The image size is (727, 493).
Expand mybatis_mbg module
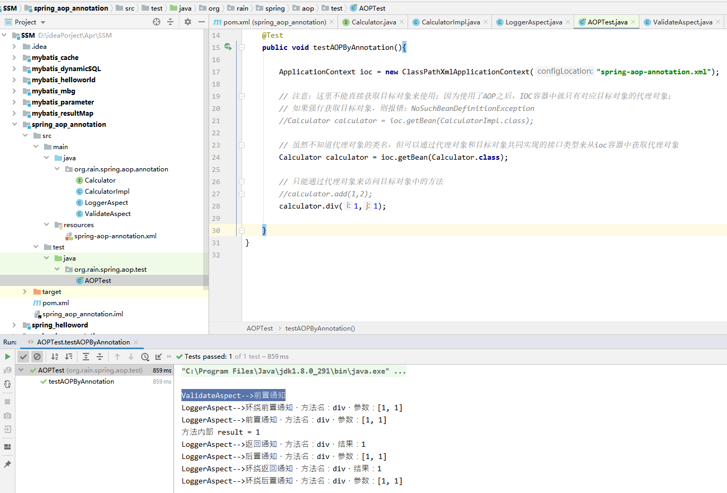(x=14, y=91)
